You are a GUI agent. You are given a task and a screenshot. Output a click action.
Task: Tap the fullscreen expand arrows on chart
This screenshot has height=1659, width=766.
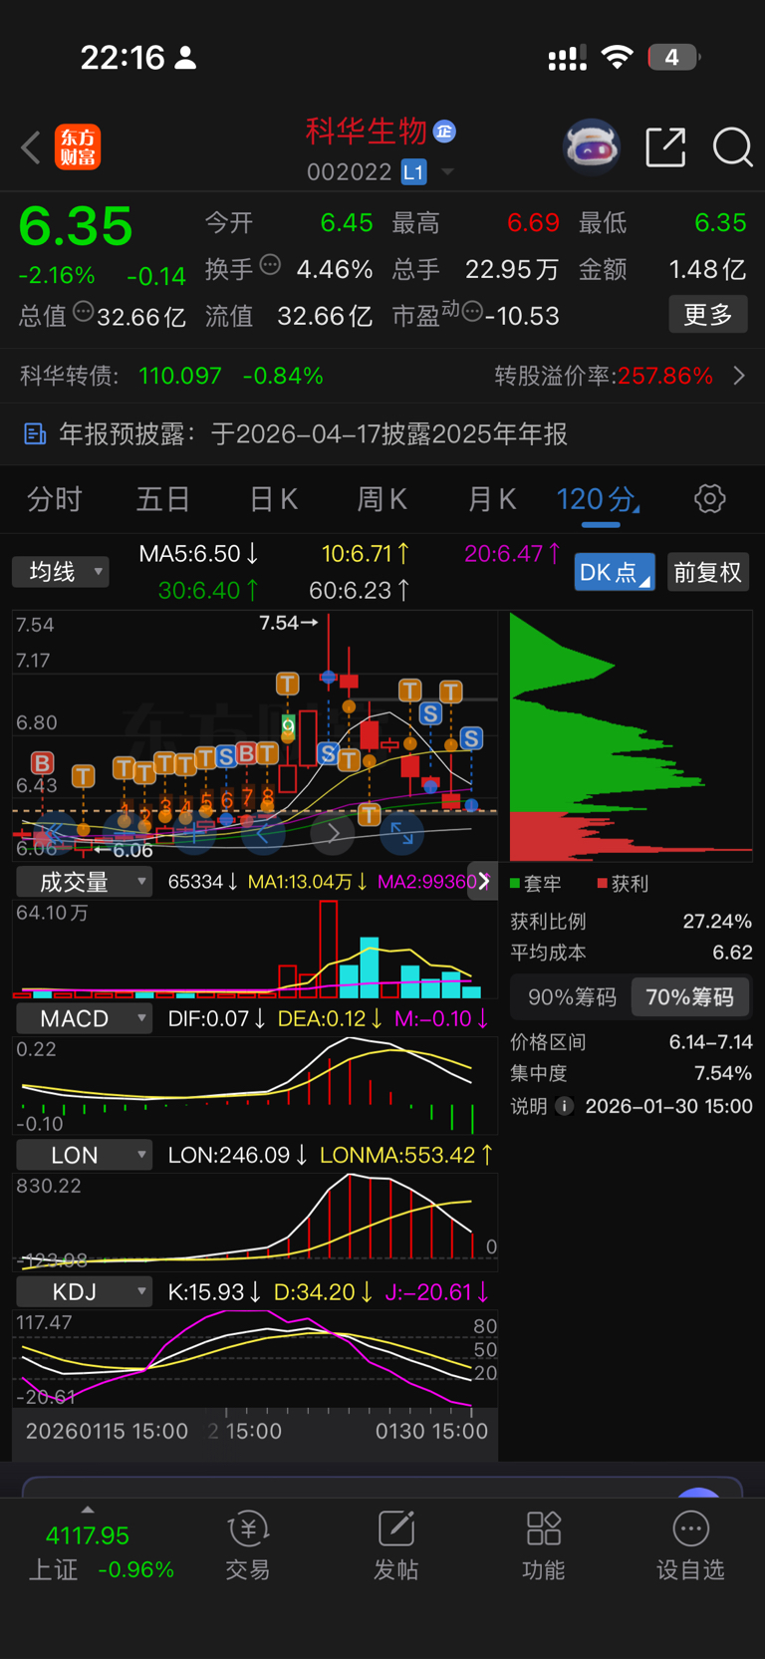pyautogui.click(x=402, y=832)
